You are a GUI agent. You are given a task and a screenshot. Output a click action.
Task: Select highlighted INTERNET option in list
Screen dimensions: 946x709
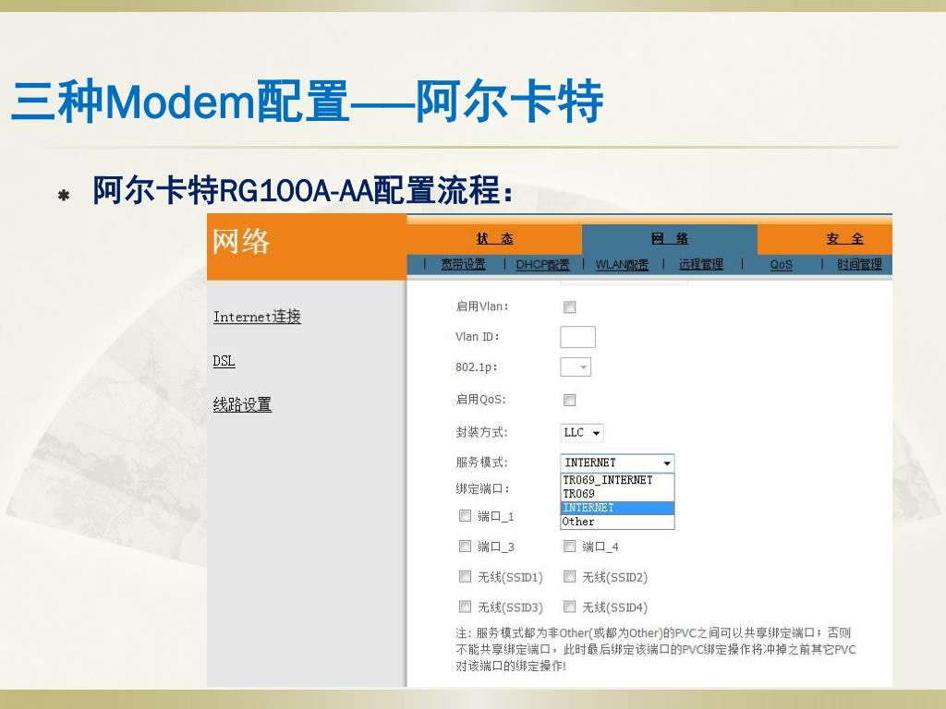click(x=617, y=508)
